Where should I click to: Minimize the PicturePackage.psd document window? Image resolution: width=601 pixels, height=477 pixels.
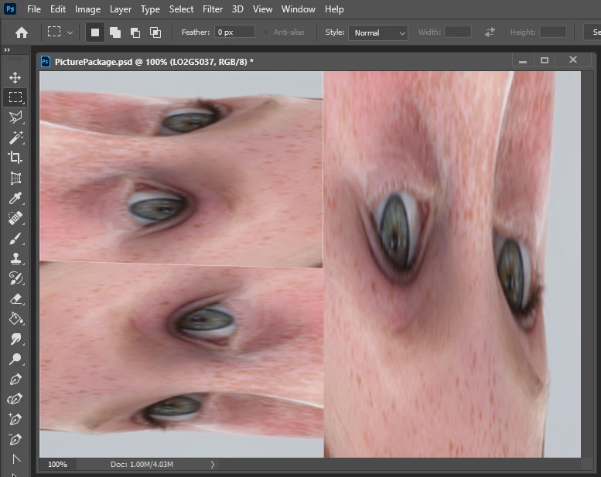[523, 60]
